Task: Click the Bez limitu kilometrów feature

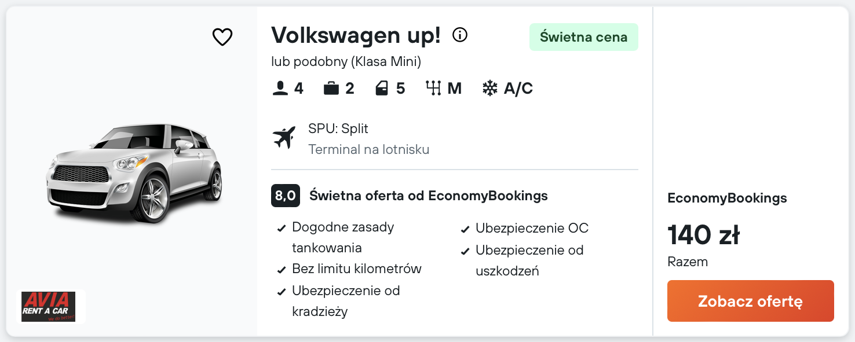Action: click(x=357, y=269)
